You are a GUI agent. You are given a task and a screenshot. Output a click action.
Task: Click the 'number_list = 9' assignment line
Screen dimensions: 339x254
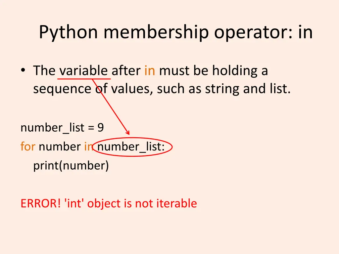point(62,127)
